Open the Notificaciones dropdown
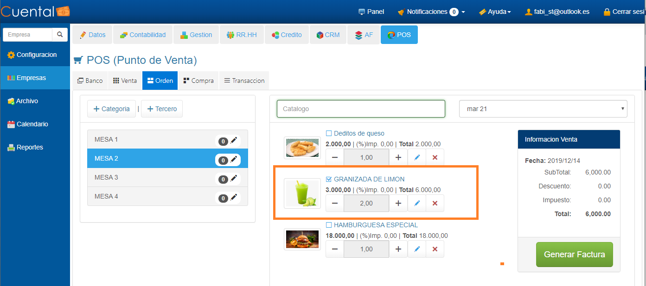Viewport: 646px width, 286px height. point(431,12)
